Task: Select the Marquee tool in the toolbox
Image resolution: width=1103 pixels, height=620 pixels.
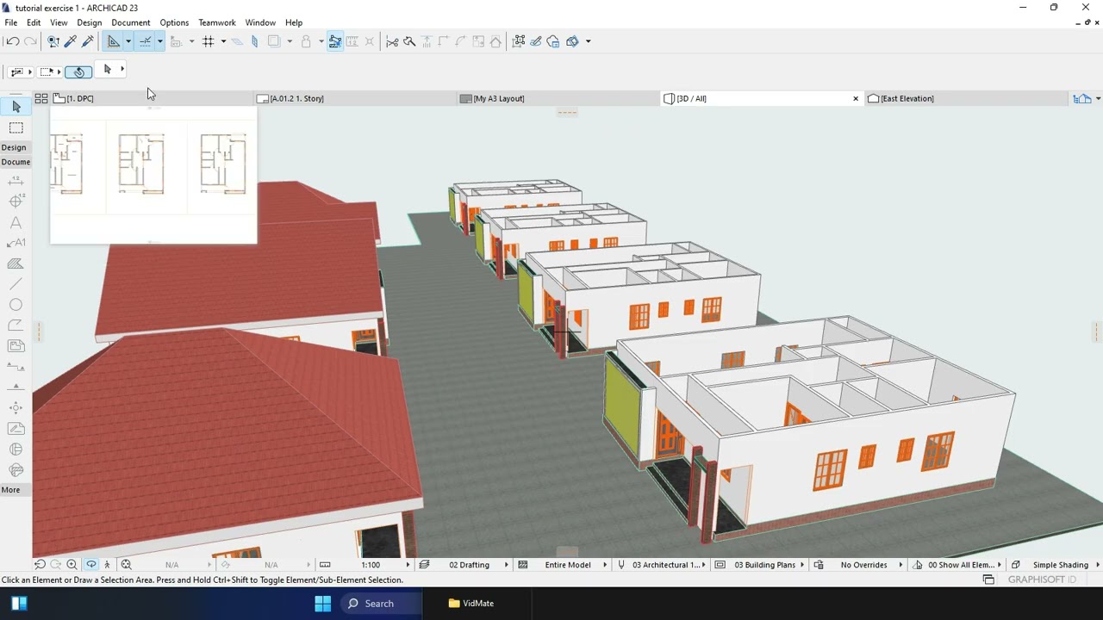Action: 16,127
